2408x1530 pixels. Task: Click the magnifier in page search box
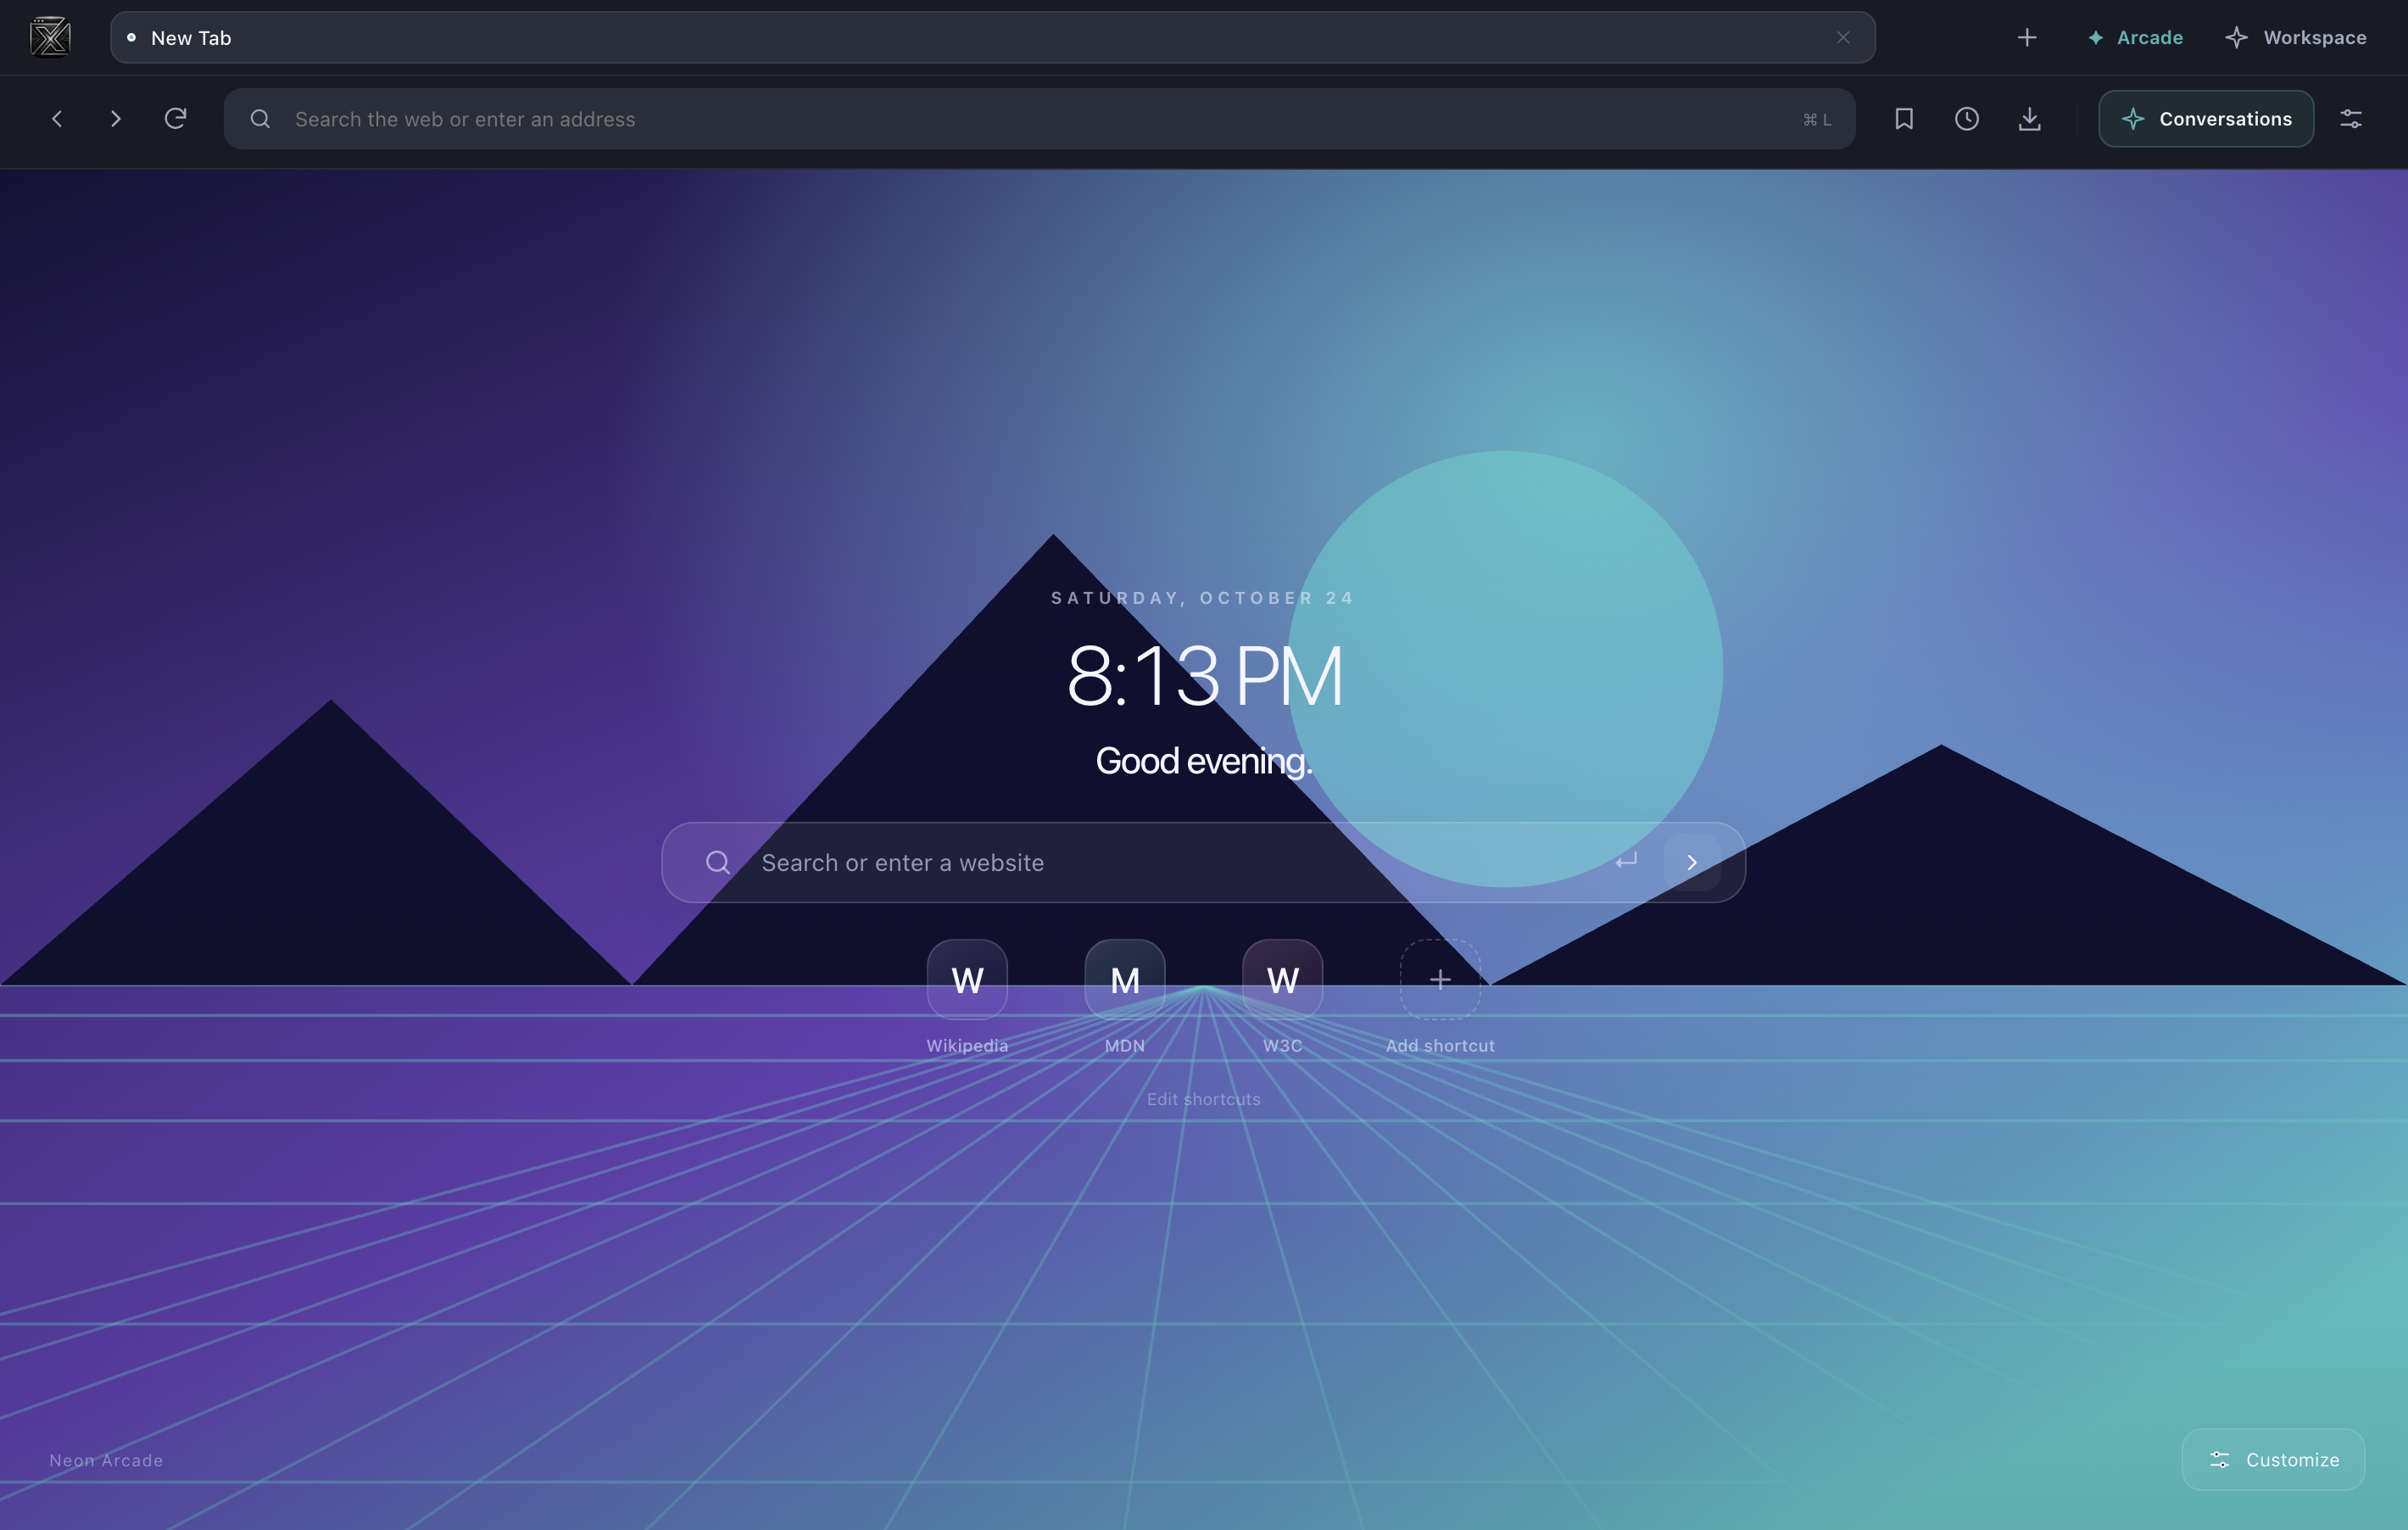[718, 863]
